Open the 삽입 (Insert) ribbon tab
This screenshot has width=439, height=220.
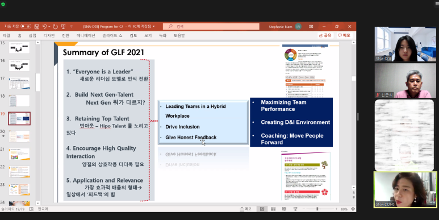point(32,36)
